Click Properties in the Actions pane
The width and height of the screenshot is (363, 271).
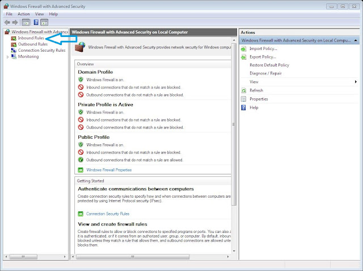tap(259, 99)
